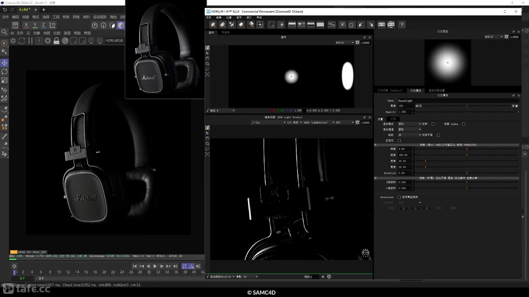Adjust the 宽度 width slider
The image size is (529, 297).
click(x=467, y=161)
